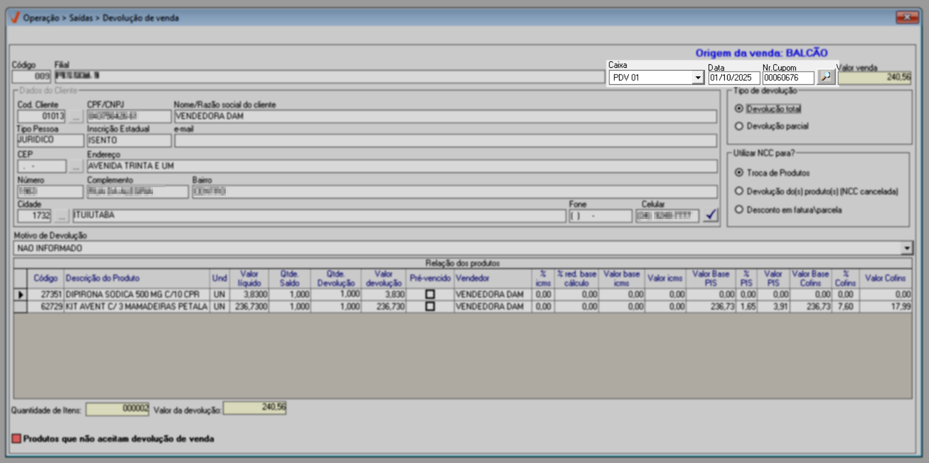Tick Pré-vencido checkbox for DIPIRONA SODICA row
The image size is (929, 463).
pyautogui.click(x=430, y=295)
